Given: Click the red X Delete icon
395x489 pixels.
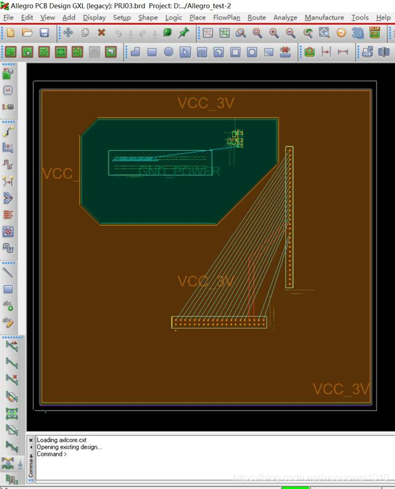Looking at the screenshot, I should click(102, 33).
